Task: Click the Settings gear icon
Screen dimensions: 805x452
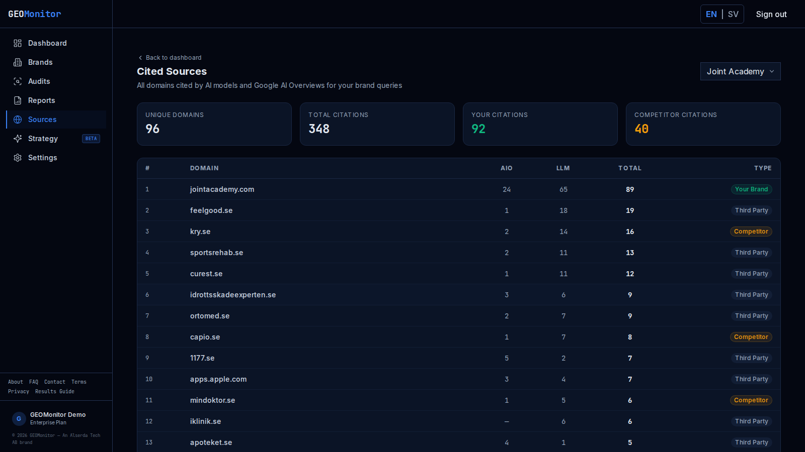Action: (18, 158)
